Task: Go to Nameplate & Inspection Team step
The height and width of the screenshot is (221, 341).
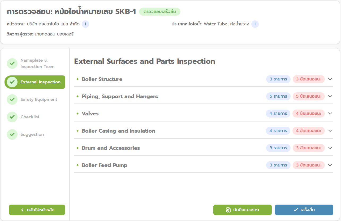Action: click(x=37, y=64)
